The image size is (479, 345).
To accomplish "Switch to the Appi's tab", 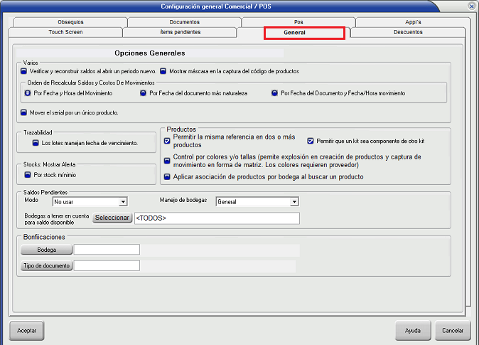I will (x=413, y=22).
